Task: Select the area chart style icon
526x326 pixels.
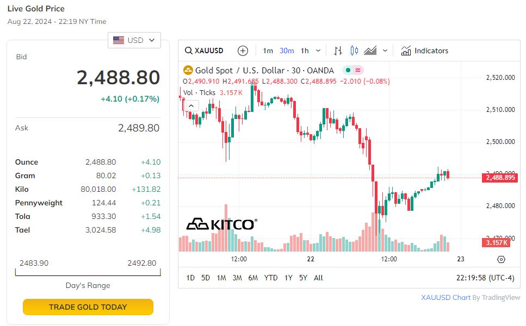Action: (370, 51)
